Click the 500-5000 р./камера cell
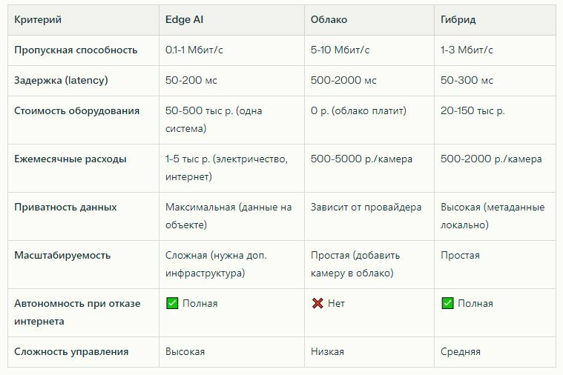Screen dimensions: 563x375 point(361,159)
